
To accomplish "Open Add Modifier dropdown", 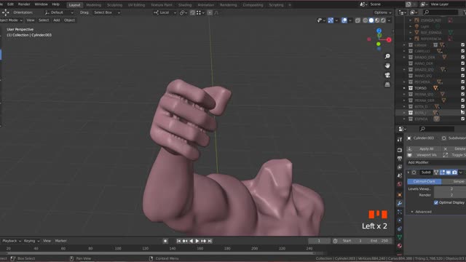I will coord(435,162).
